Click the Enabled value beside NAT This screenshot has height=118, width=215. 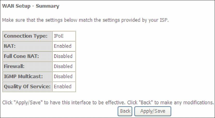point(64,46)
